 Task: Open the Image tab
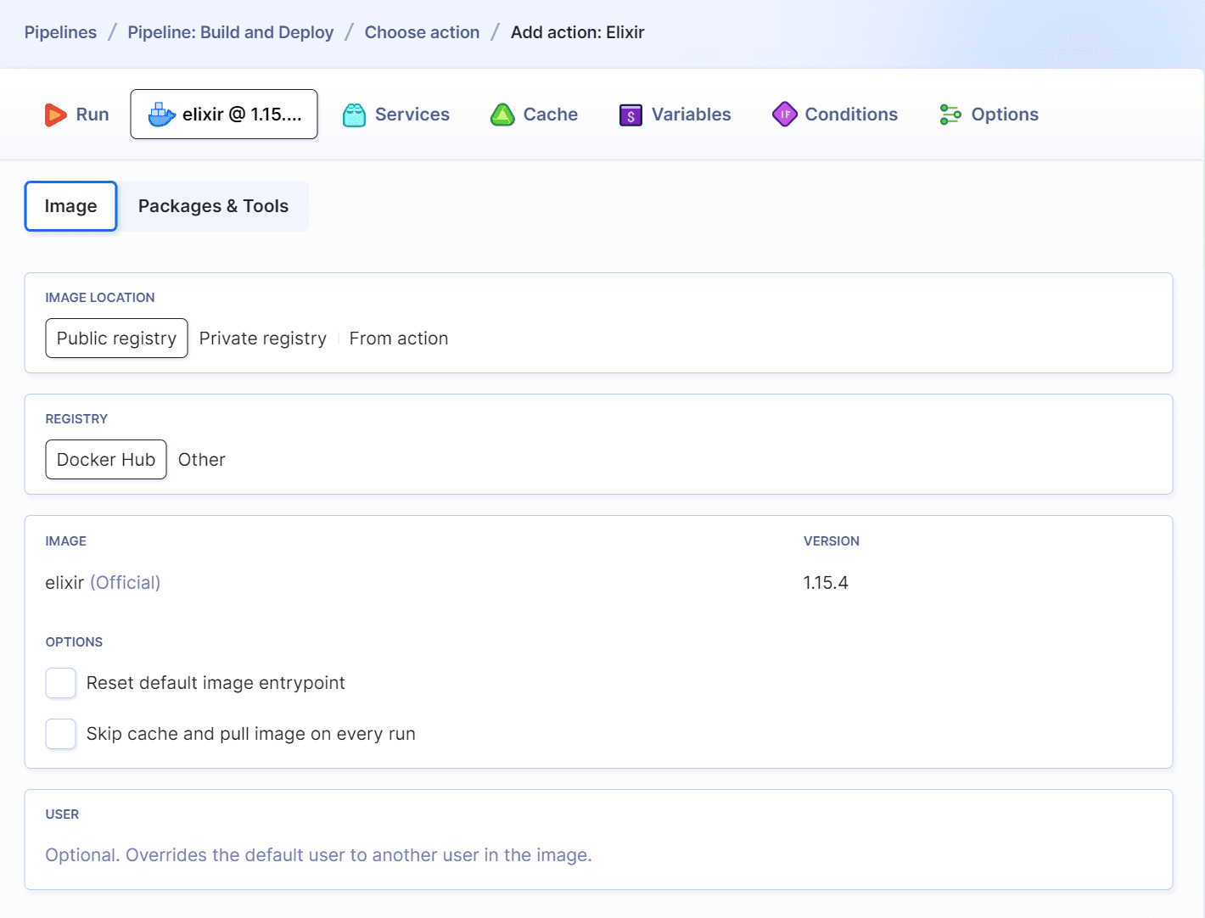(70, 205)
